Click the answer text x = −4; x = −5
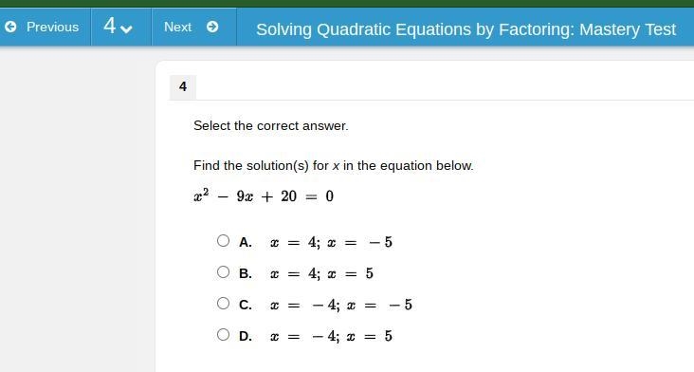 340,305
